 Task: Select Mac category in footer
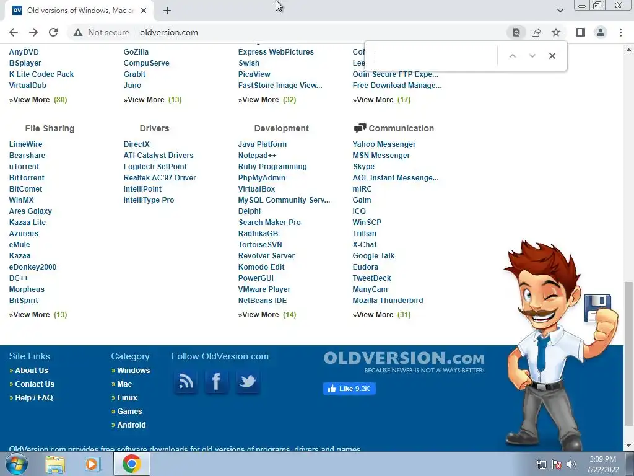pyautogui.click(x=124, y=384)
